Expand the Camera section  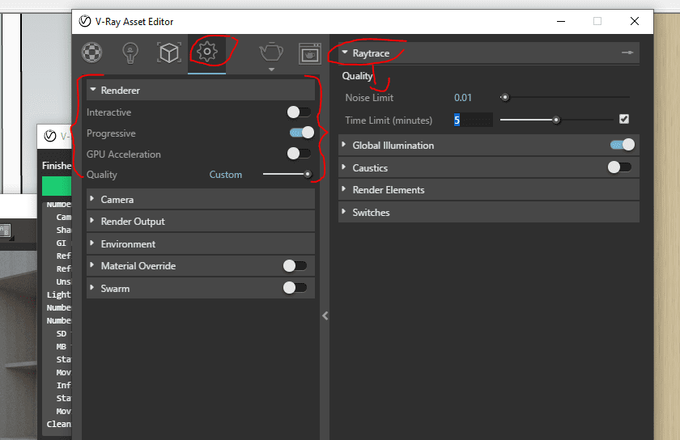click(x=201, y=200)
